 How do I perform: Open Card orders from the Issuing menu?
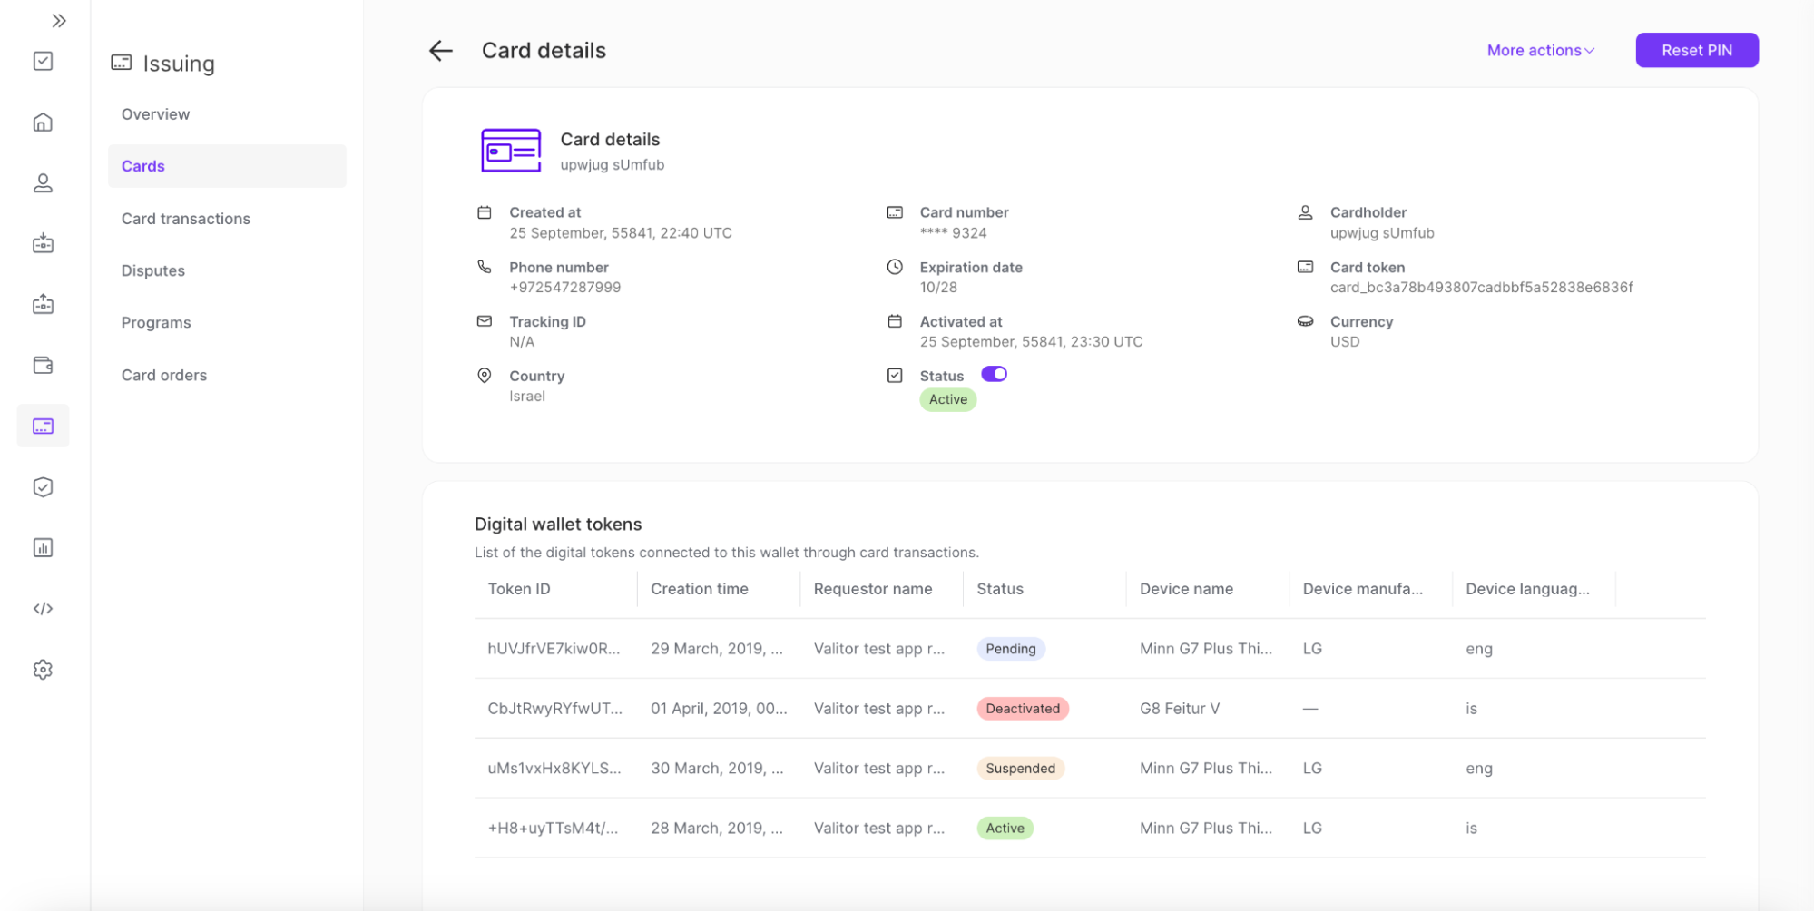[x=164, y=375]
